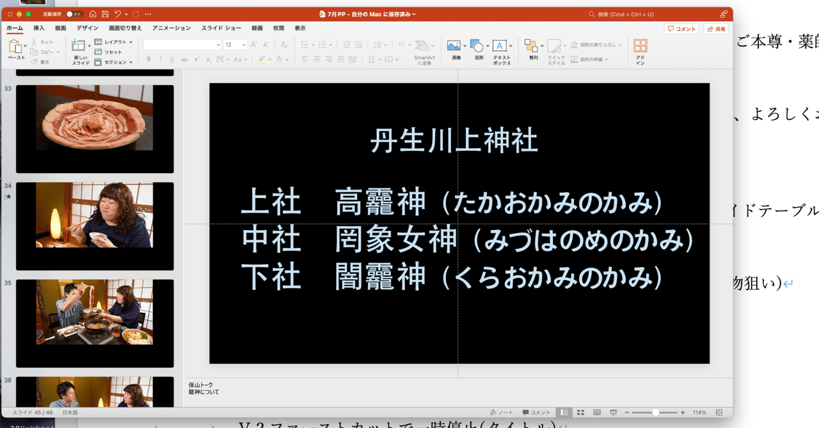
Task: Click the Save floppy disk icon
Action: [x=105, y=14]
